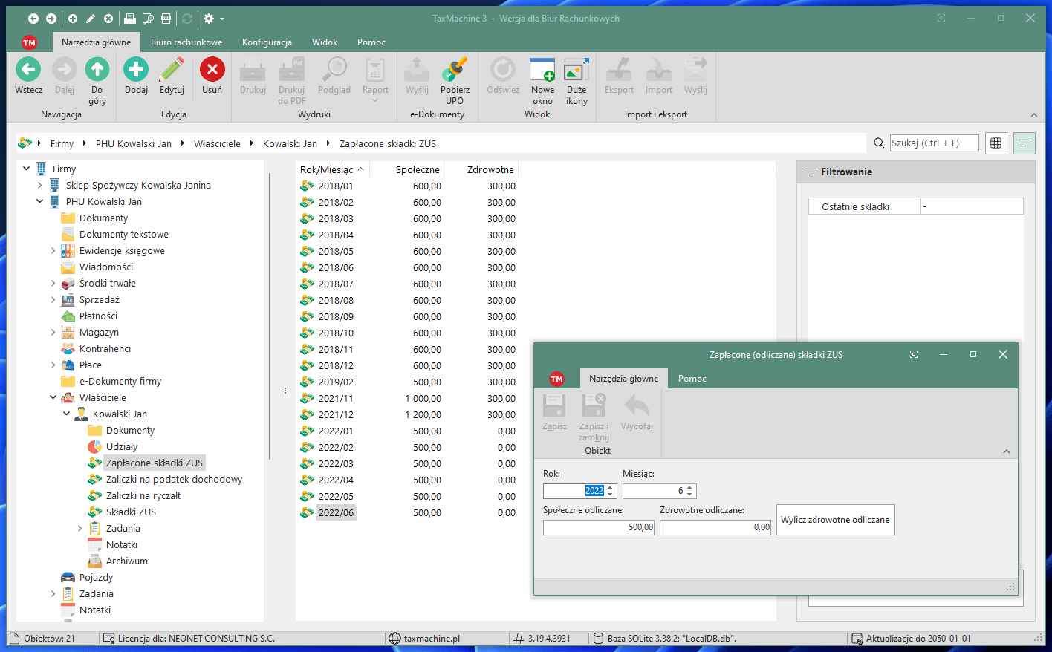Image resolution: width=1052 pixels, height=652 pixels.
Task: Toggle the grid view button next to search
Action: click(996, 143)
